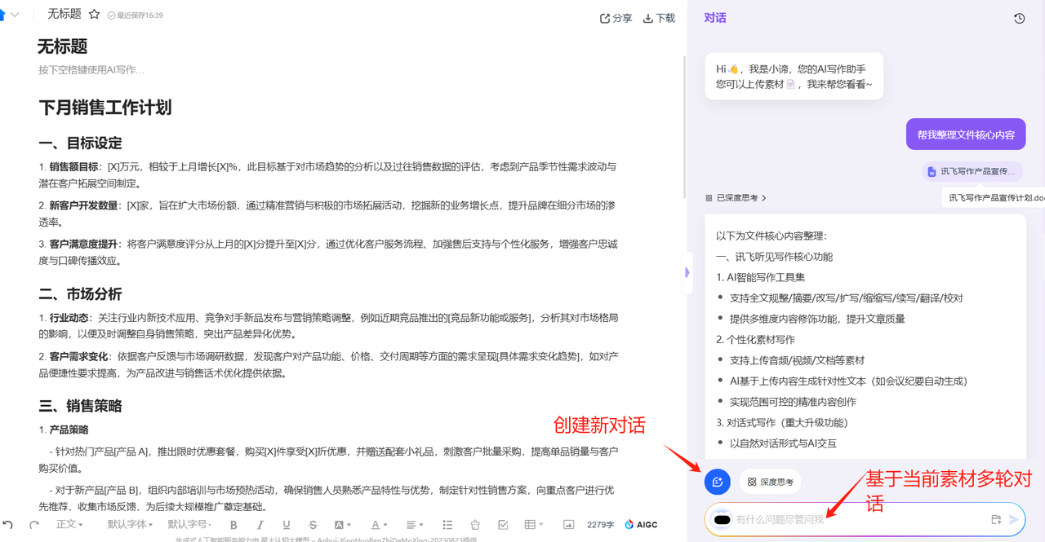Undo the last edit
The width and height of the screenshot is (1045, 542).
8,524
